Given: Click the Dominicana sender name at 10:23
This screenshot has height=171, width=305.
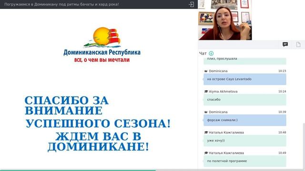Looking at the screenshot, I should click(218, 71).
